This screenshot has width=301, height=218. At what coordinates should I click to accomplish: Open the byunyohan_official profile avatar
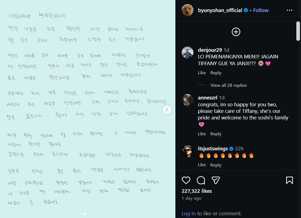tap(188, 10)
